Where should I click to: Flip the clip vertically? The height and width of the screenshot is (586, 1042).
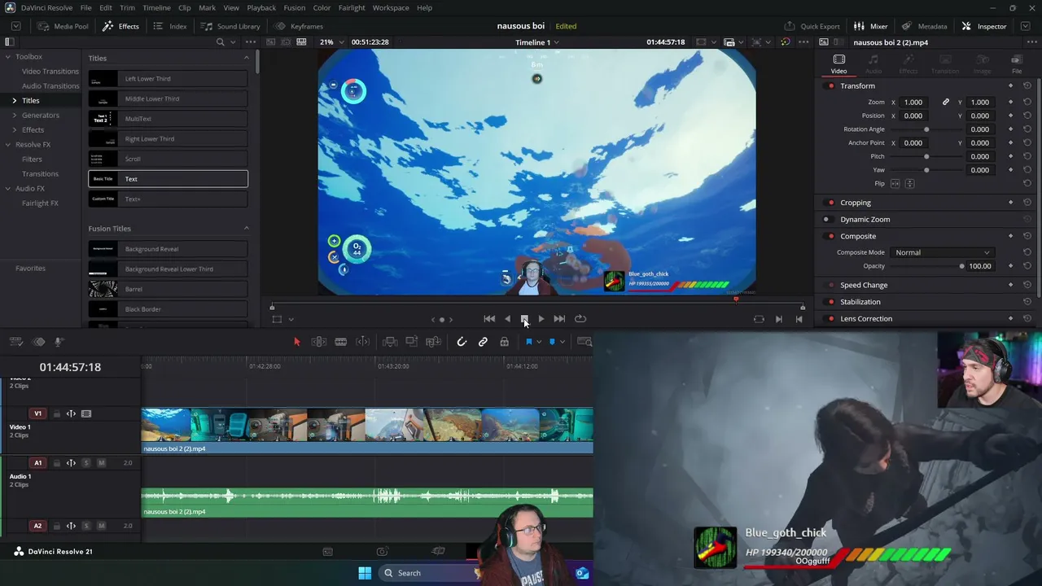910,184
